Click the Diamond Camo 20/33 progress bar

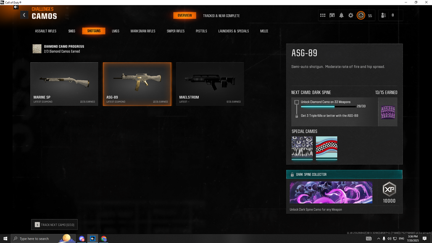[328, 107]
